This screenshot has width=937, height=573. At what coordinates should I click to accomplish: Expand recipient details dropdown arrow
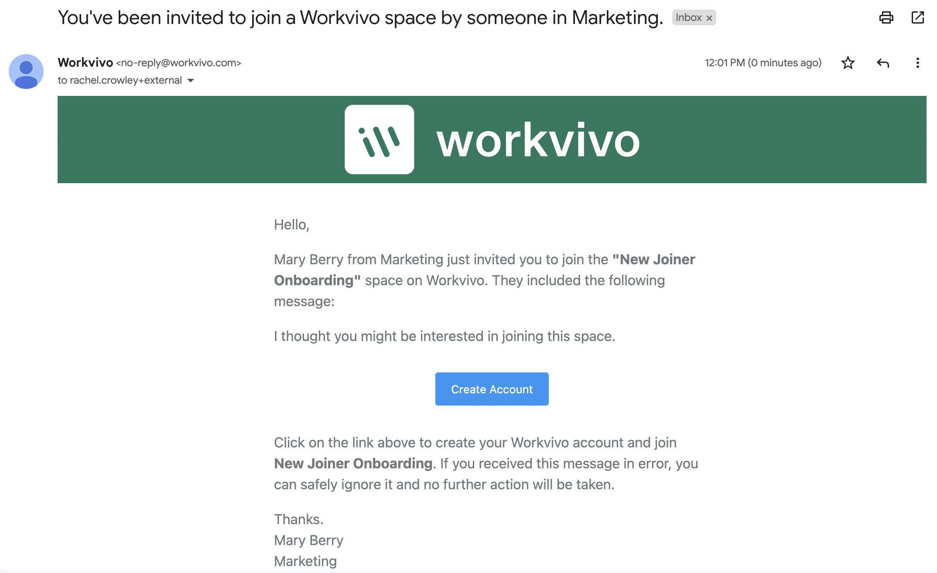pyautogui.click(x=191, y=80)
